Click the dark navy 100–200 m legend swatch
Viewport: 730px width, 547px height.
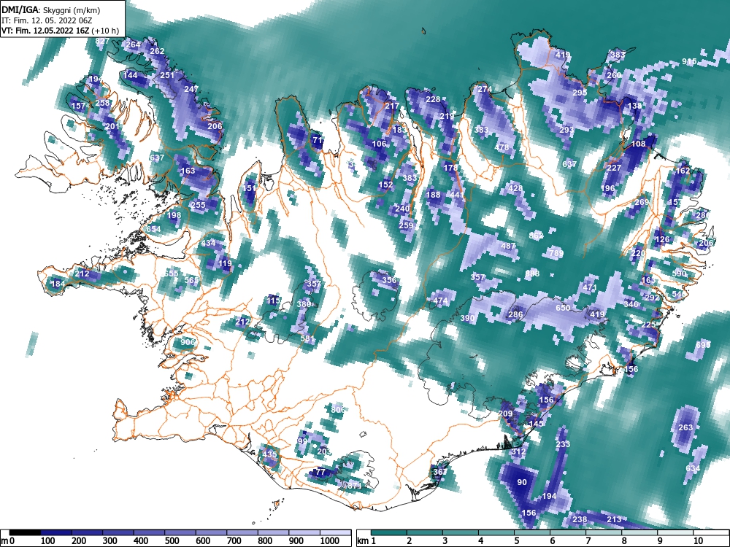[x=56, y=532]
